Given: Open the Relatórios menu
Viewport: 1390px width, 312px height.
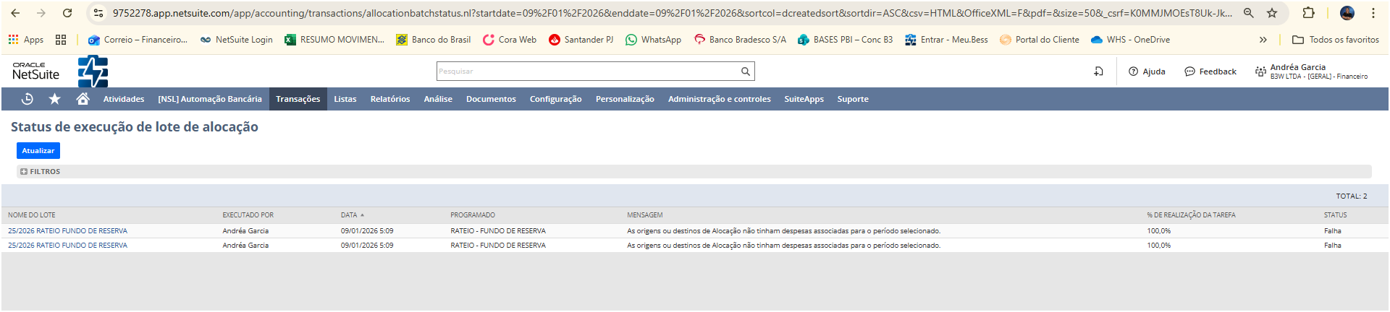Looking at the screenshot, I should coord(389,99).
